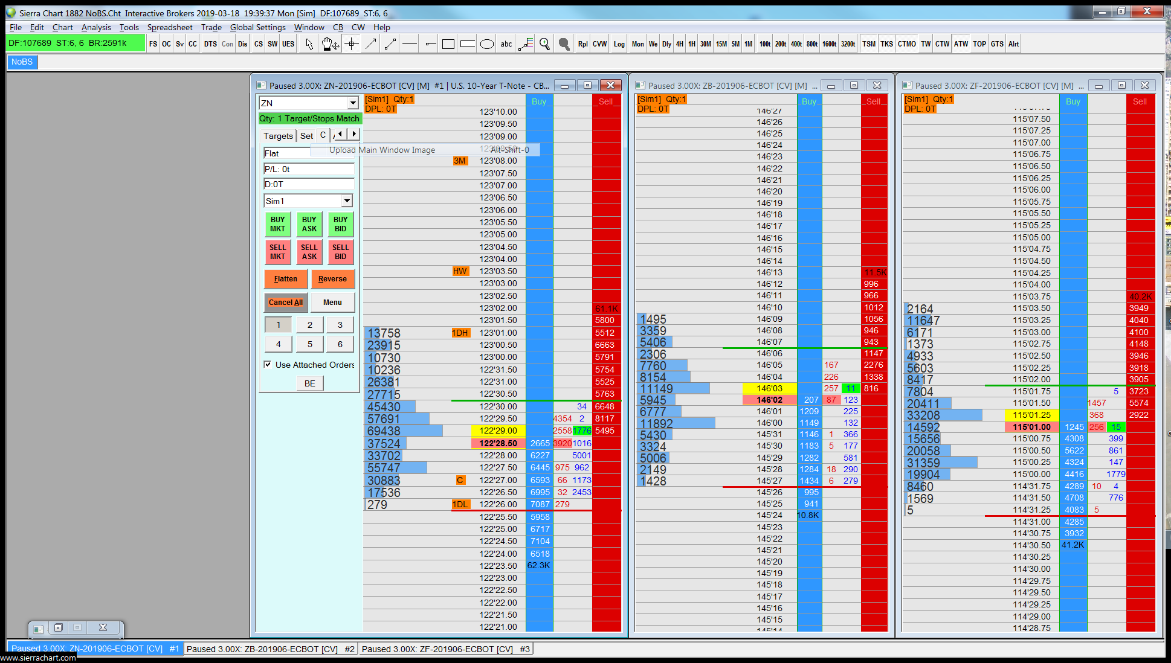Click price 115'01.25 in ZF ladder

tap(1032, 415)
